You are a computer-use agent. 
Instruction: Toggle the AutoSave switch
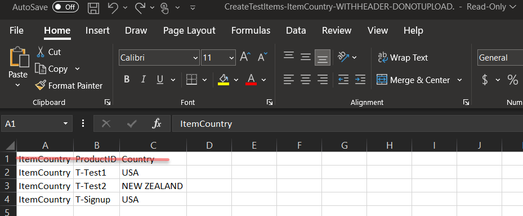click(65, 7)
